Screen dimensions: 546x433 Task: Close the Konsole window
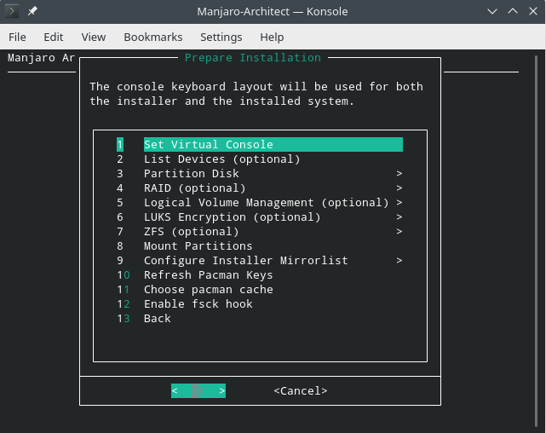point(532,11)
